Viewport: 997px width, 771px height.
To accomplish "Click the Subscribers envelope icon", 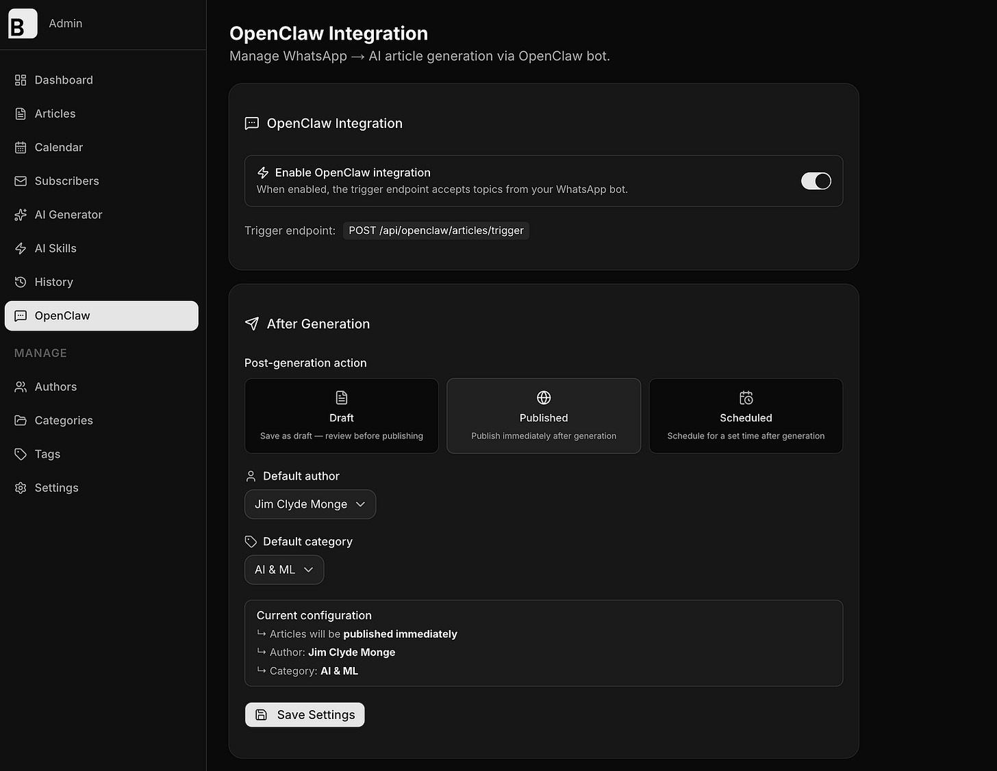I will [x=21, y=181].
